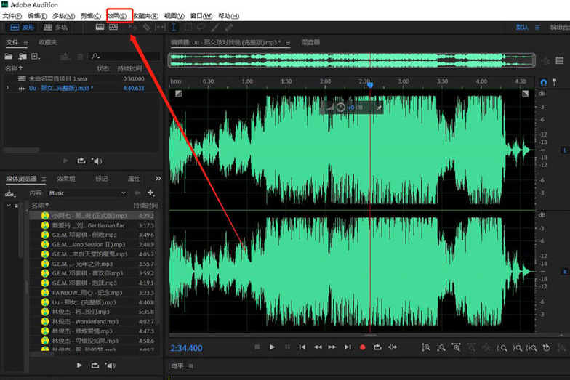Adjust the HUD amplitude gain knob

341,108
